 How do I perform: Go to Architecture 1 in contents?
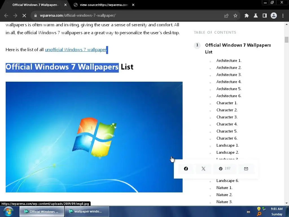[x=229, y=60]
